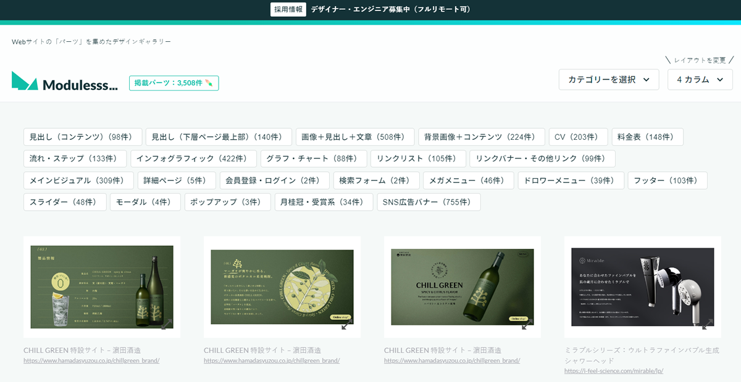741x382 pixels.
Task: Select the リンクリスト（105件） category
Action: click(419, 158)
